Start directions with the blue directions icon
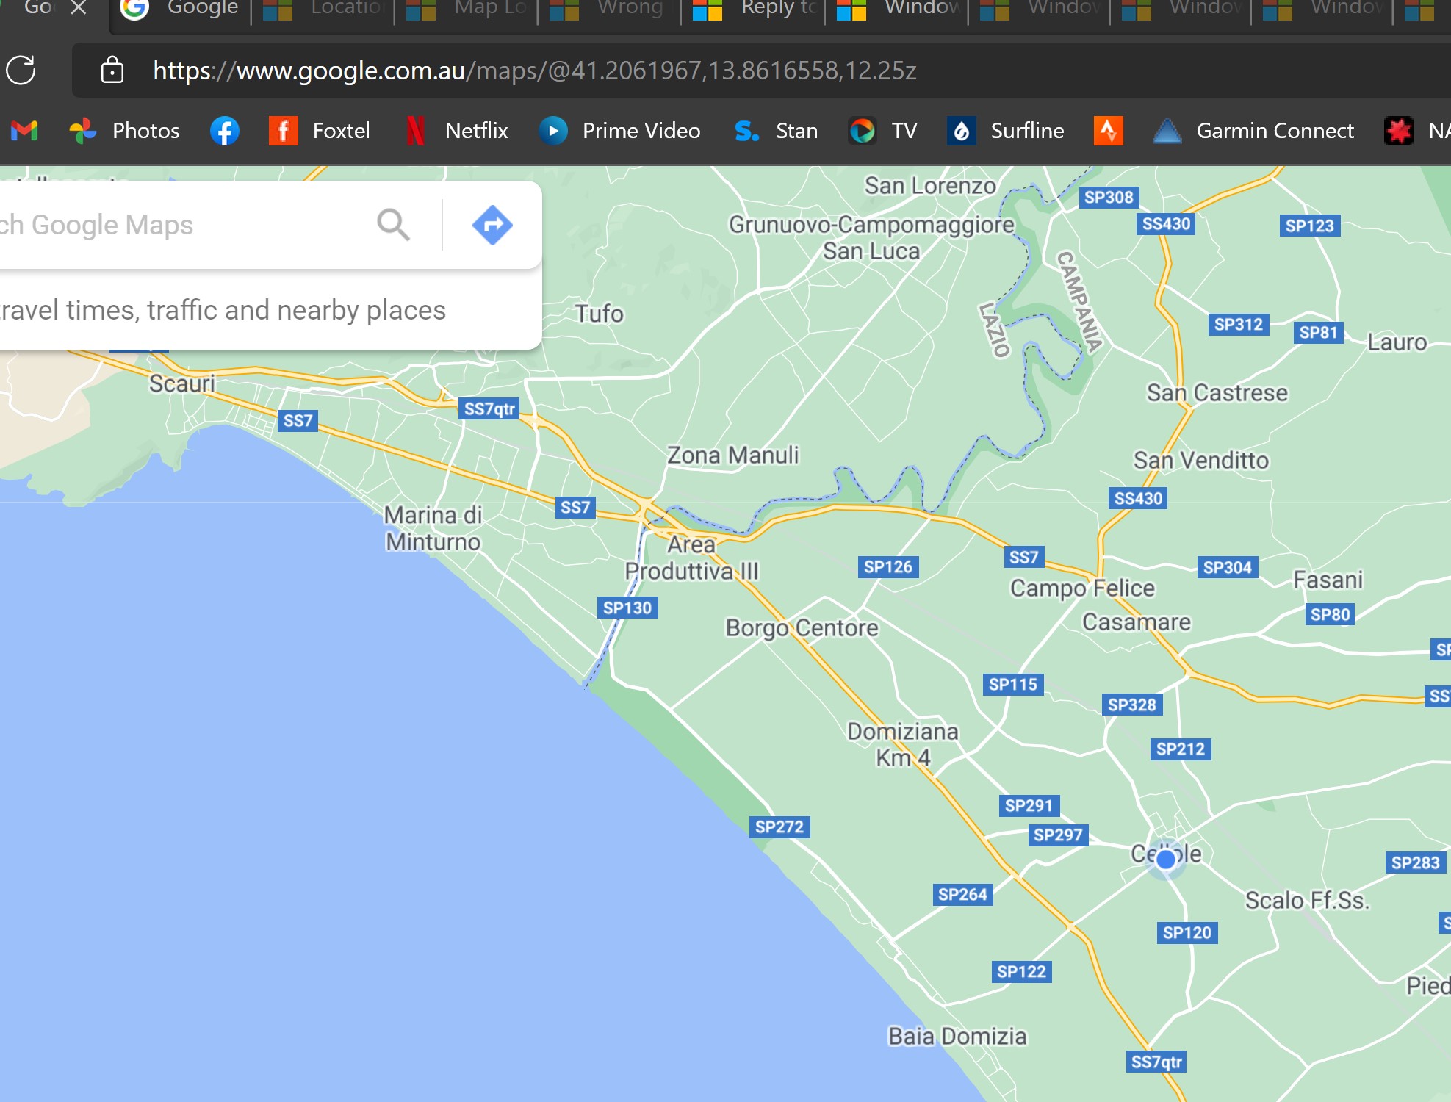1451x1102 pixels. click(491, 225)
